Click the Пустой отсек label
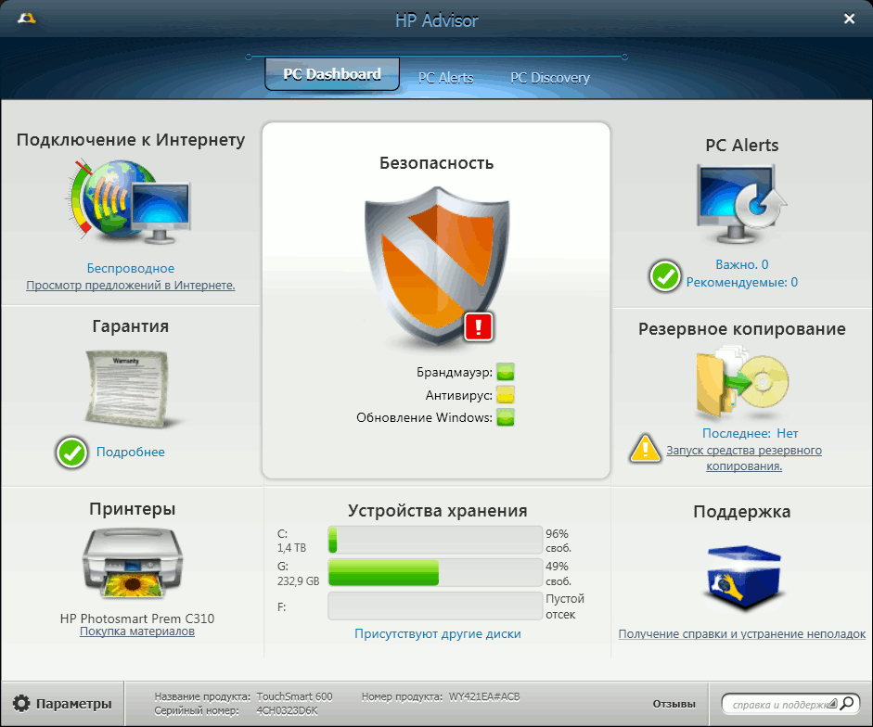Screen dimensions: 873x727 click(565, 606)
